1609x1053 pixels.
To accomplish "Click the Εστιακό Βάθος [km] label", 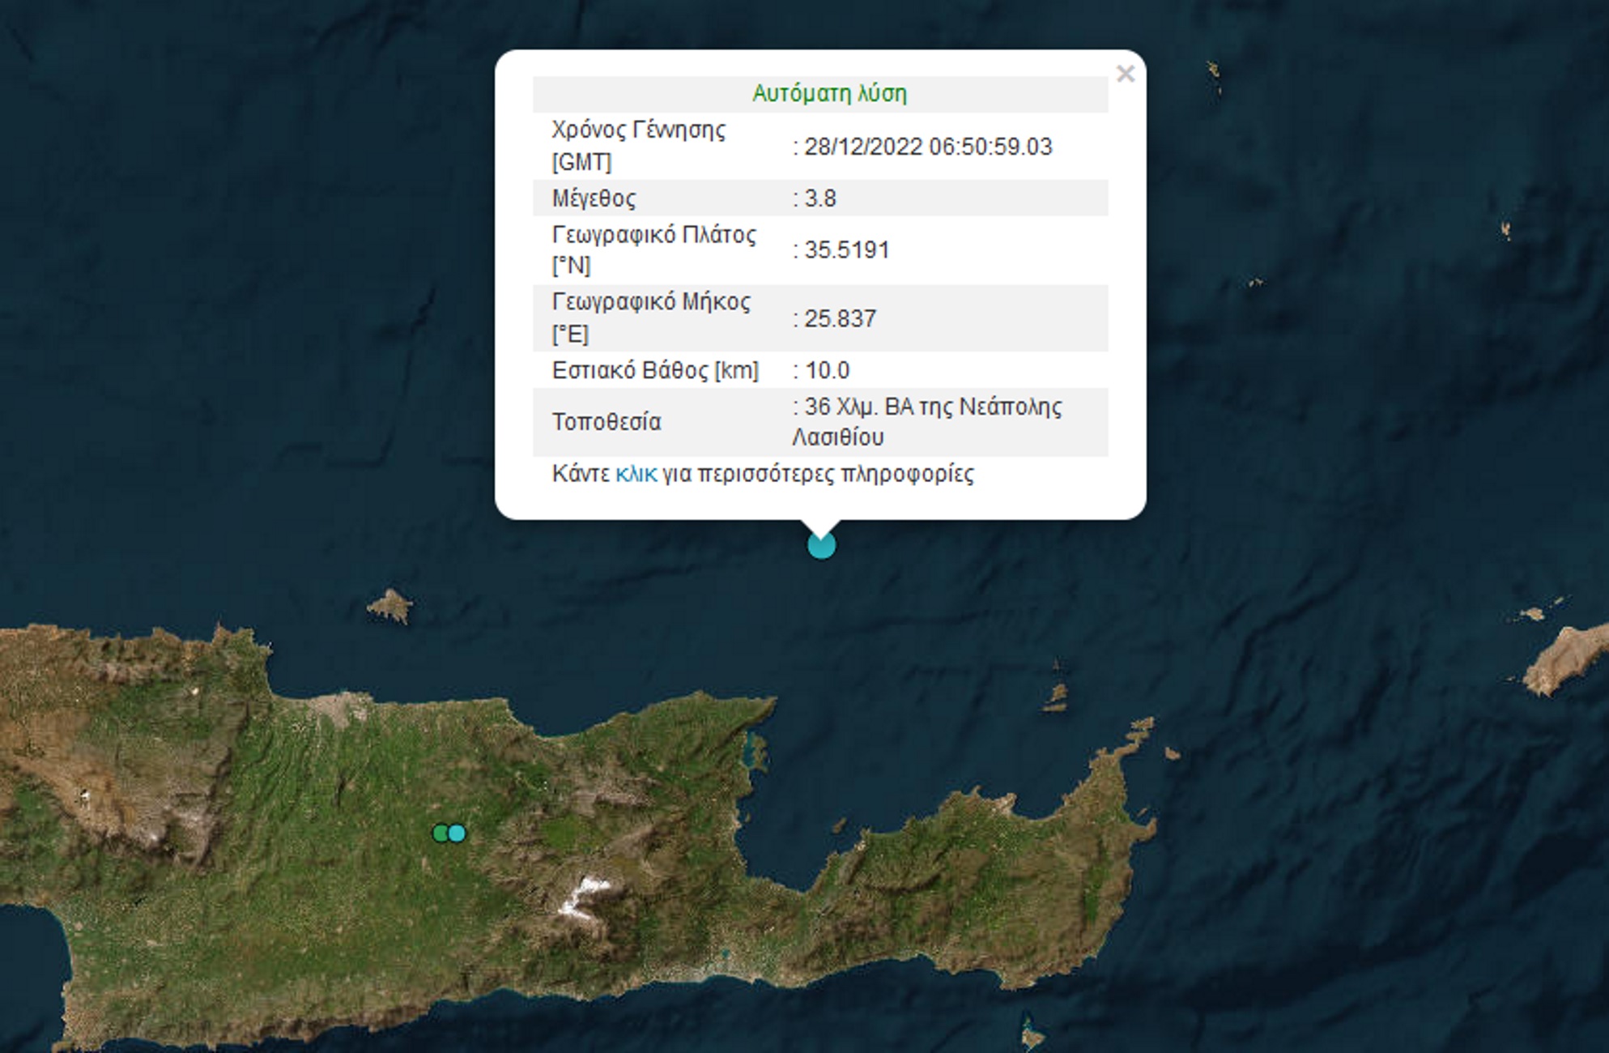I will coord(654,370).
